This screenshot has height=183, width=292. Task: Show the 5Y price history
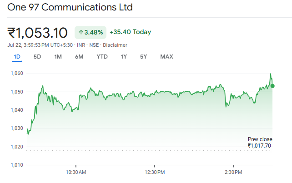click(144, 57)
